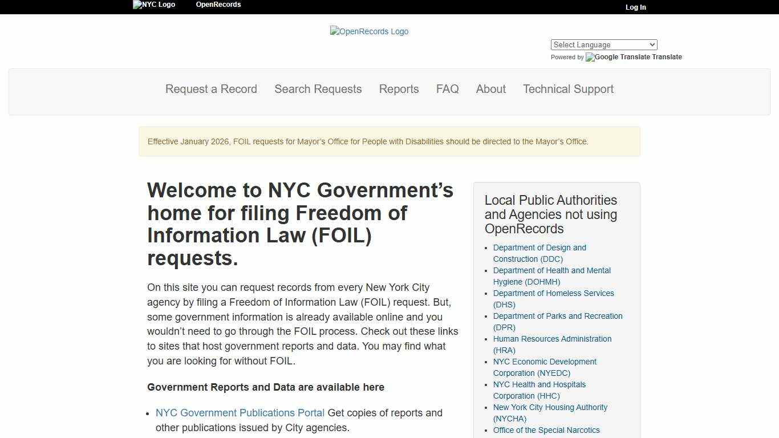Click Log In in the top bar
Screen dimensions: 779x438
635,7
